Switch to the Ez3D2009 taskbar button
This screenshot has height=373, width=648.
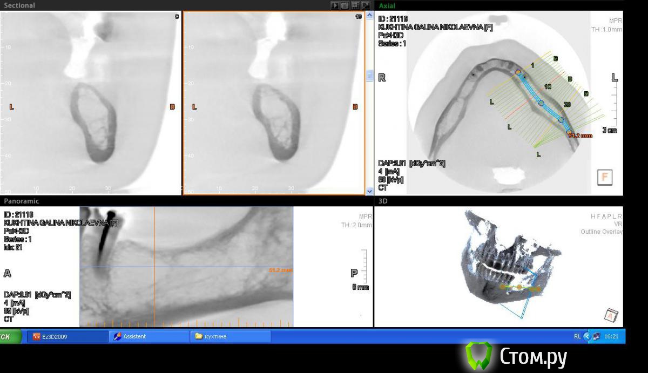coord(67,336)
